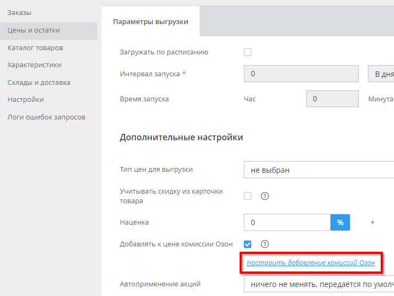Open the 'Тип цен для выгрузки' dropdown
The image size is (394, 296).
[318, 170]
